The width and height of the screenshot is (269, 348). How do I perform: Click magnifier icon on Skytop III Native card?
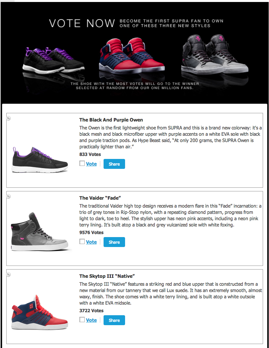pos(8,274)
